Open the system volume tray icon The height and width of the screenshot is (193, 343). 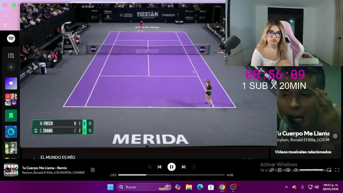tap(316, 187)
